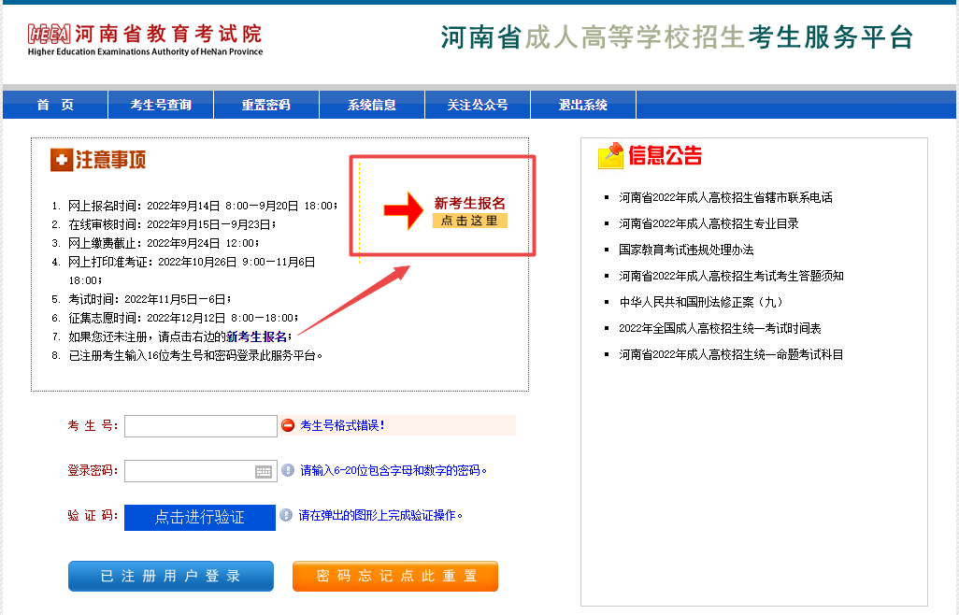
Task: Click the soft keyboard icon in password field
Action: (x=264, y=471)
